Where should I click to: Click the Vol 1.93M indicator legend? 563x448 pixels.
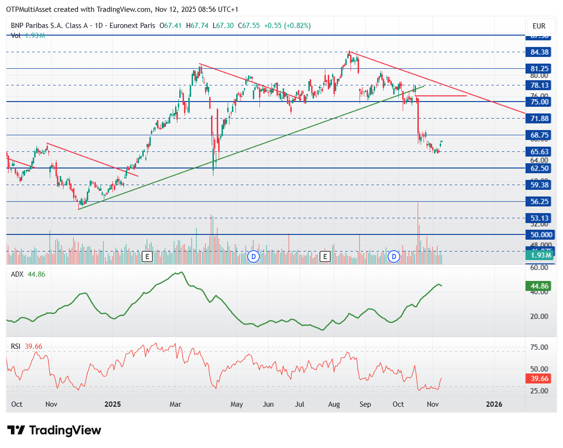point(28,36)
